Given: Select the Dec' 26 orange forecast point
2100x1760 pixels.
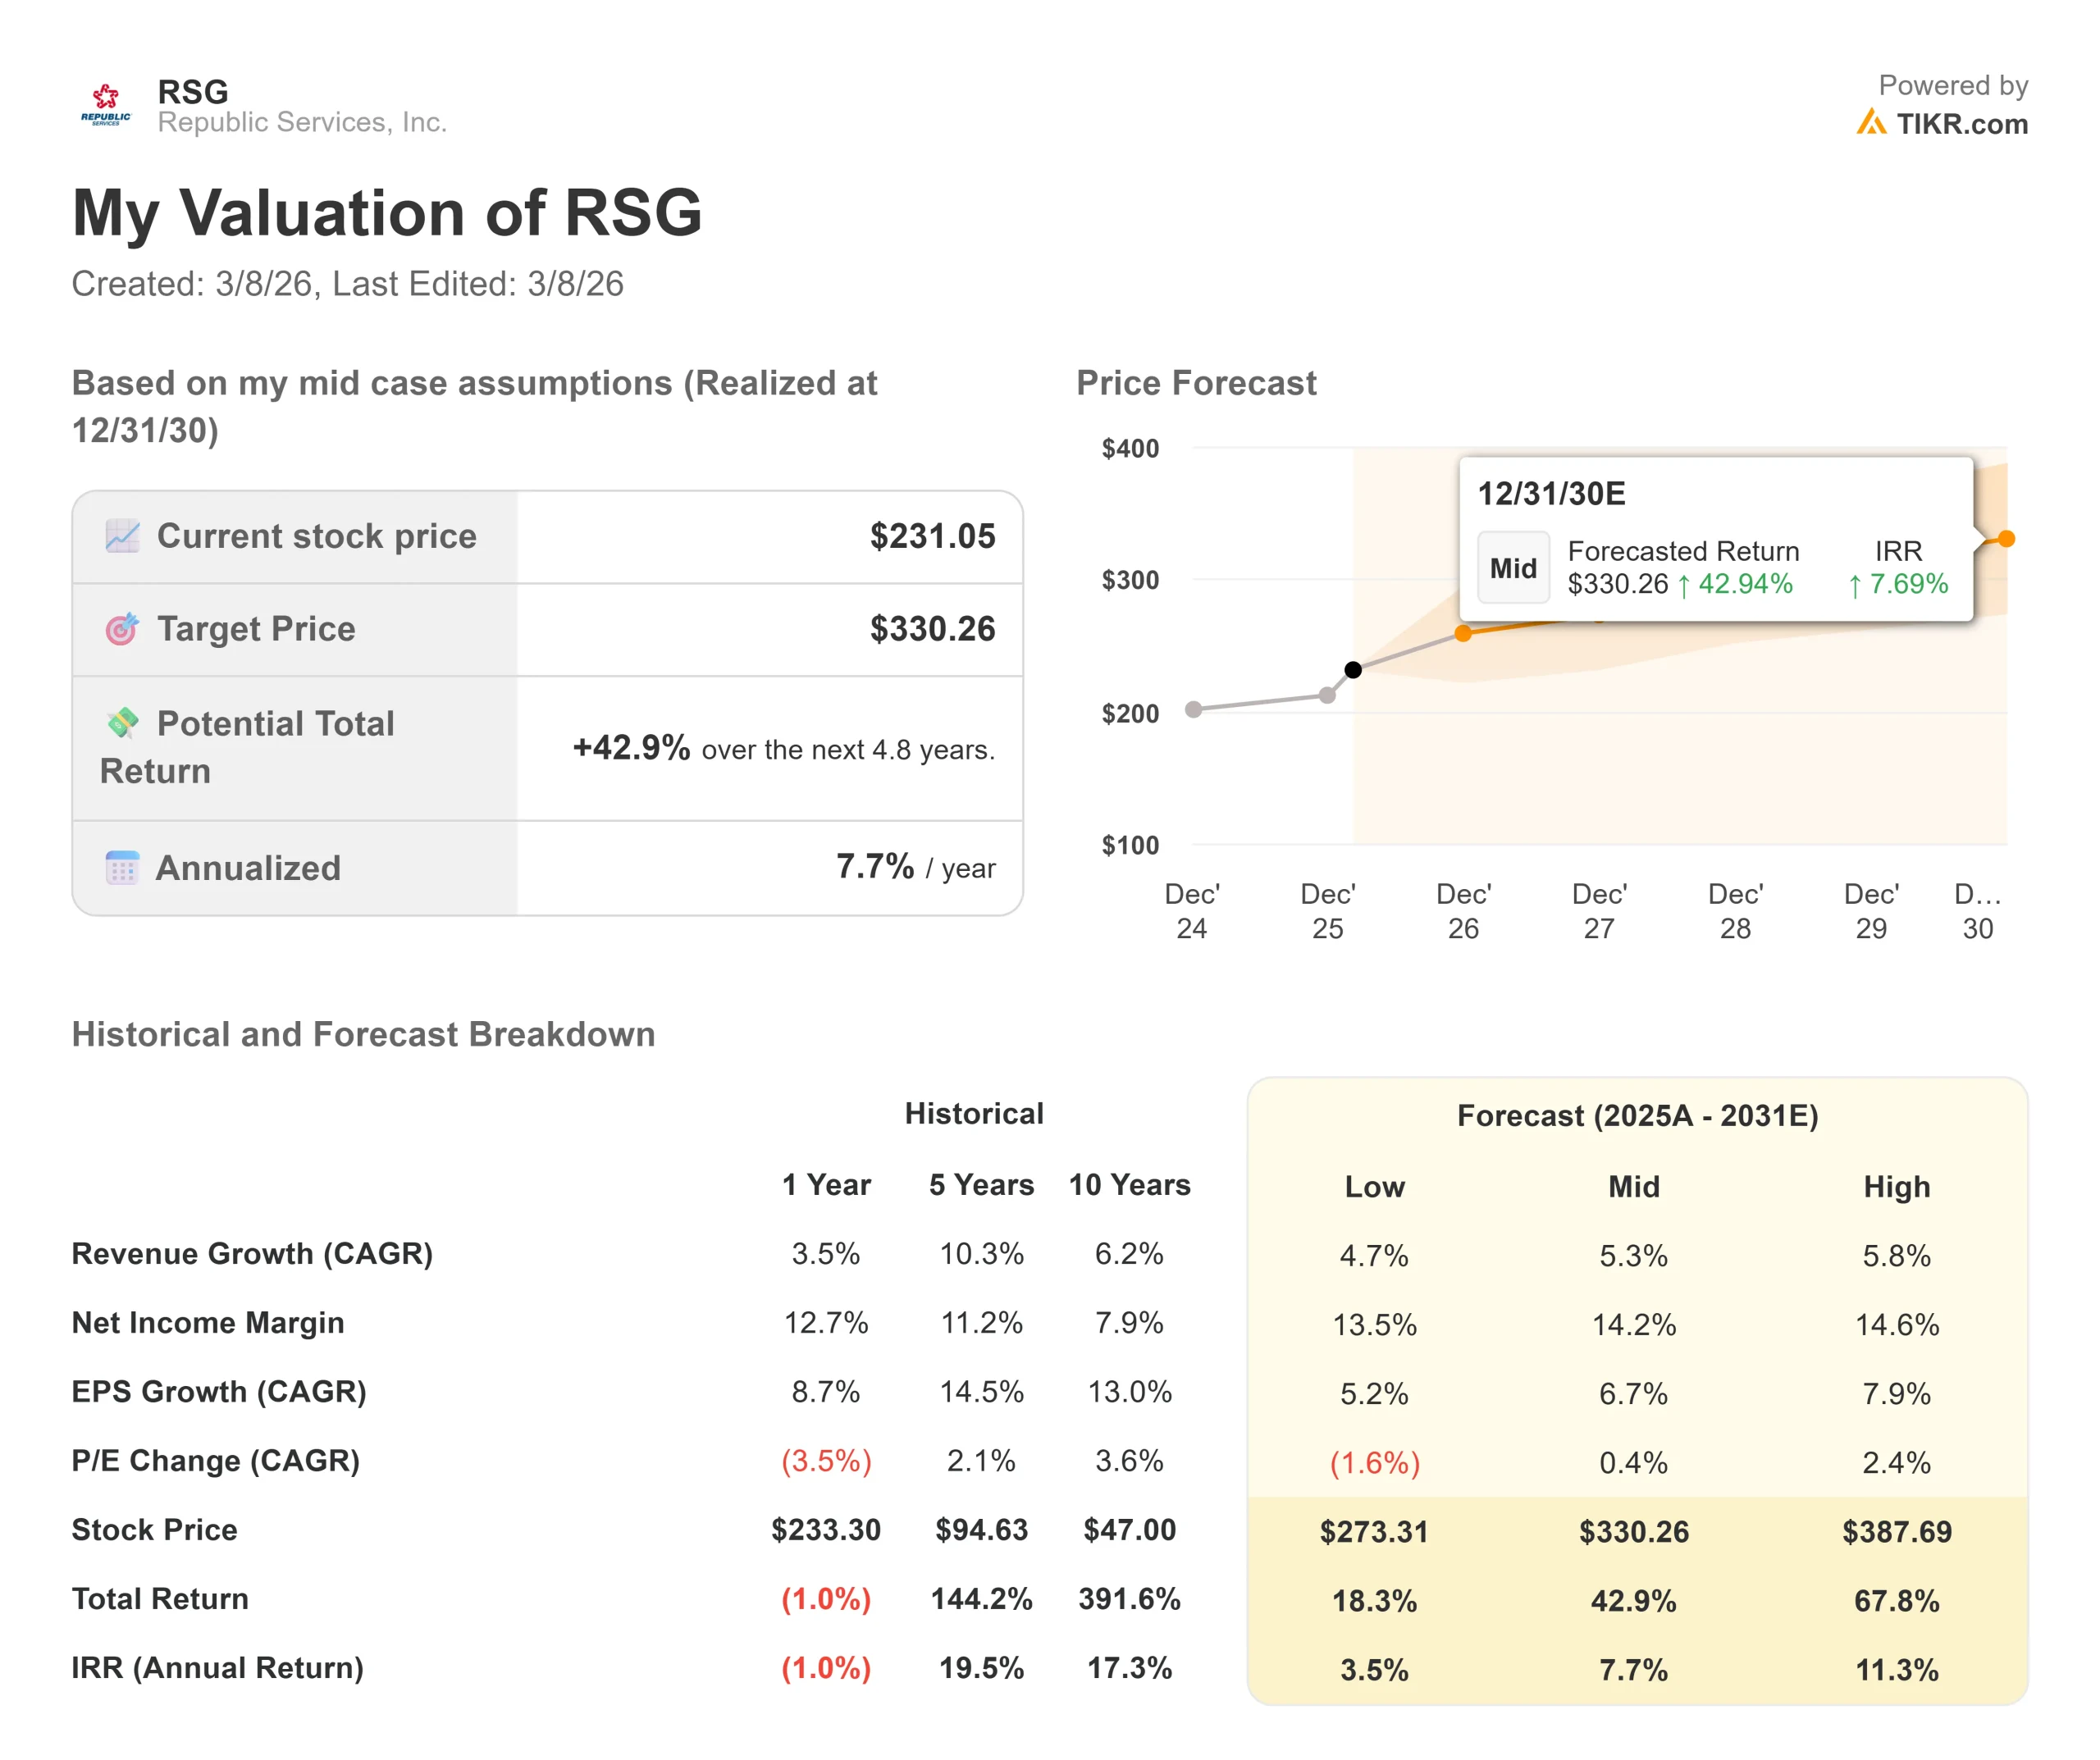Looking at the screenshot, I should pyautogui.click(x=1463, y=633).
